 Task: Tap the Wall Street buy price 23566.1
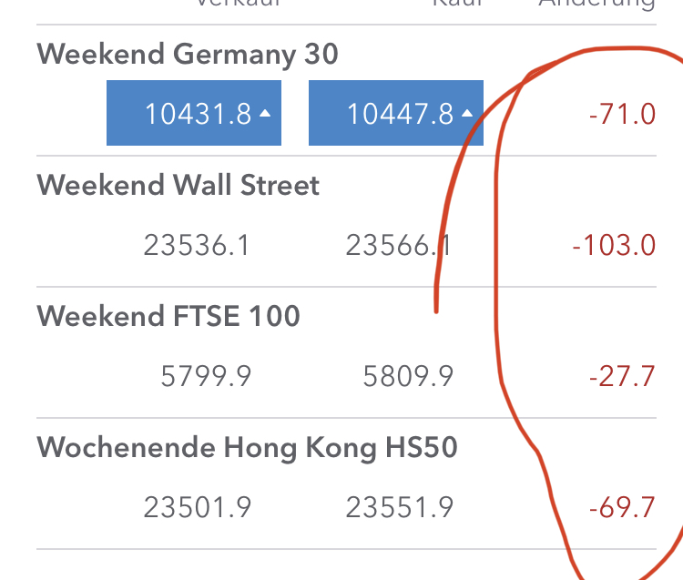point(399,245)
